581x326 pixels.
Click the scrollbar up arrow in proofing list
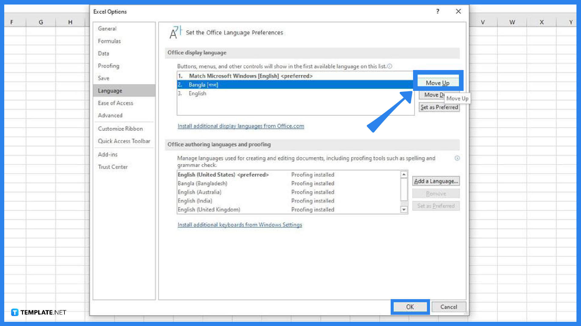[404, 174]
